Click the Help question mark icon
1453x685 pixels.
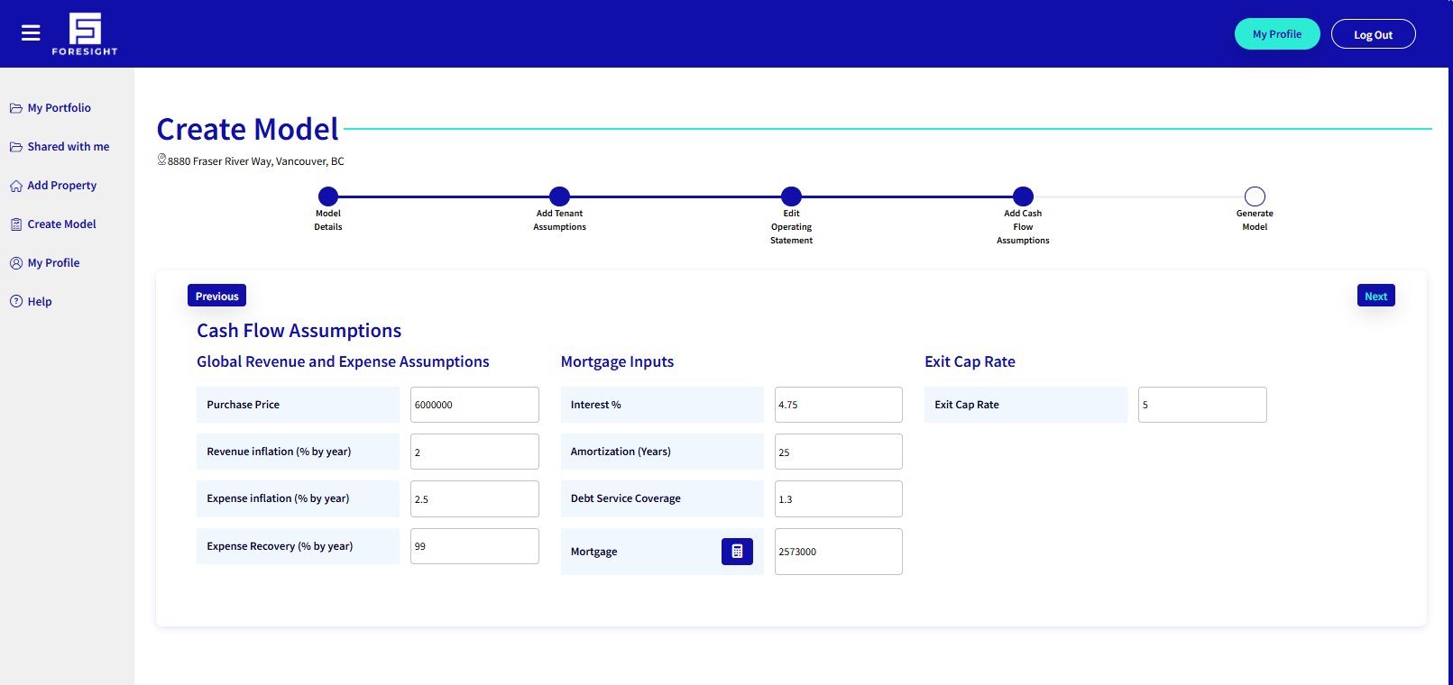16,302
